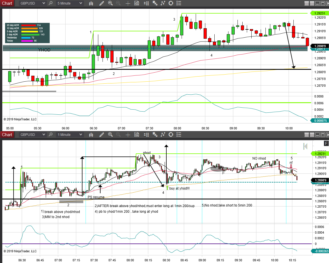Screen dimensions: 329x263
Task: Jump to latest bar arrow in 1 Minute chart
Action: click(x=305, y=146)
